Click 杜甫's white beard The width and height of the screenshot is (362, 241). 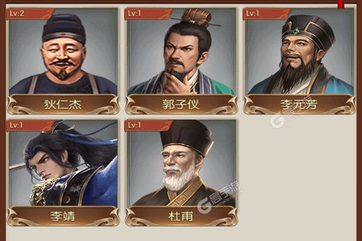click(x=179, y=178)
